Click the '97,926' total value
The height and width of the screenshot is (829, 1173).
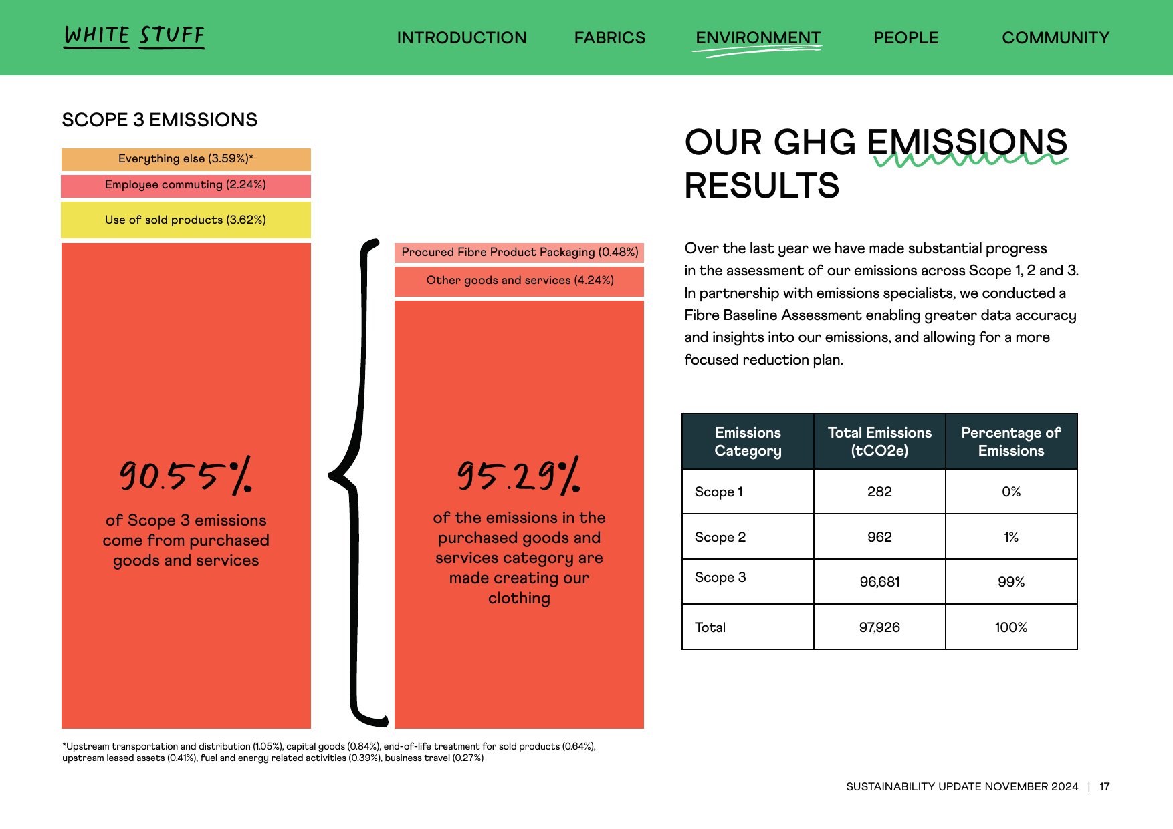[x=879, y=628]
